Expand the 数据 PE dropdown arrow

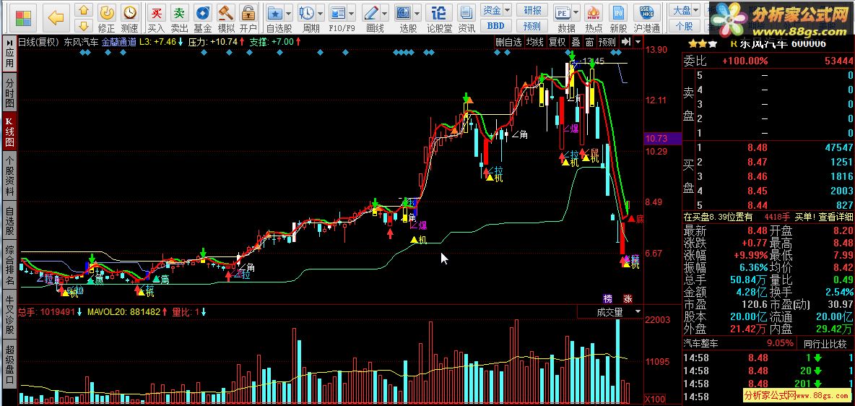[575, 12]
